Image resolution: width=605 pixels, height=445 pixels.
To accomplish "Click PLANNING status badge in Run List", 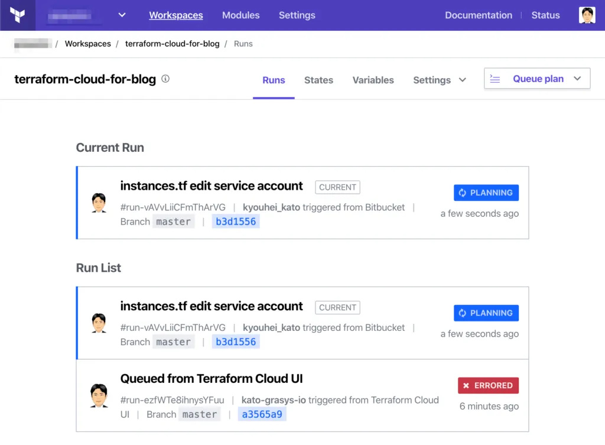I will pos(486,313).
